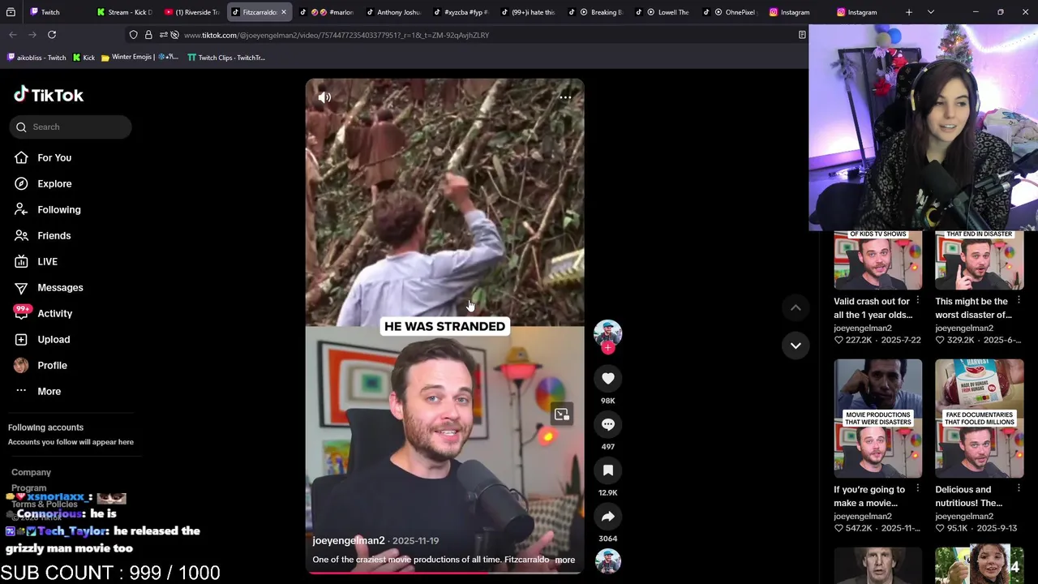Viewport: 1038px width, 584px height.
Task: Open the Following feed
Action: pyautogui.click(x=58, y=209)
